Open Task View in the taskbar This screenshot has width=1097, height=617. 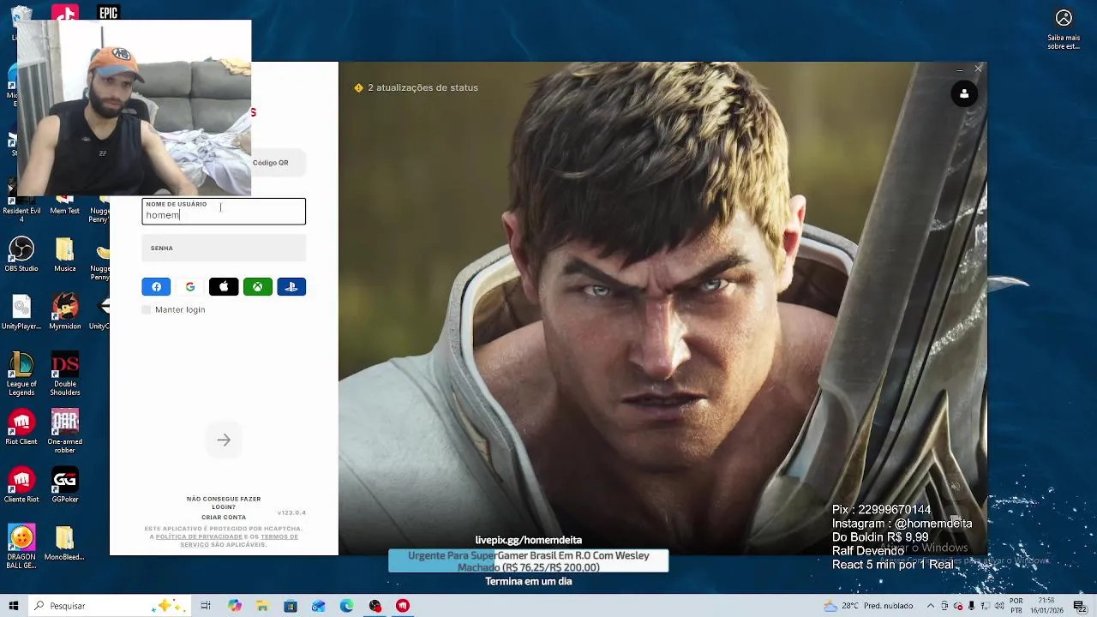click(x=206, y=606)
